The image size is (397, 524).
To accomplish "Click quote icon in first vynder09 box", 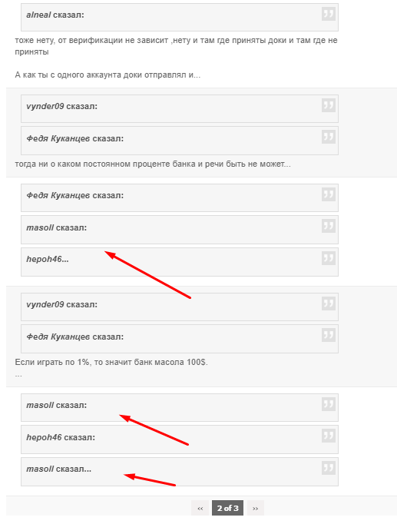I will click(328, 105).
